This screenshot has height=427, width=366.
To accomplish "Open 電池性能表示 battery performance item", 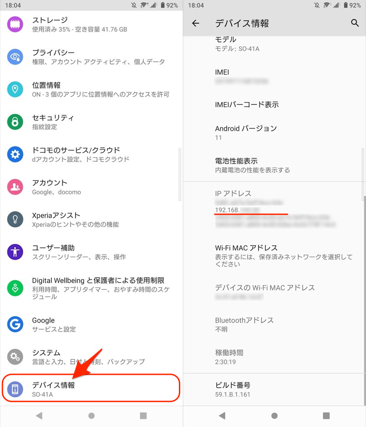I will pos(274,165).
